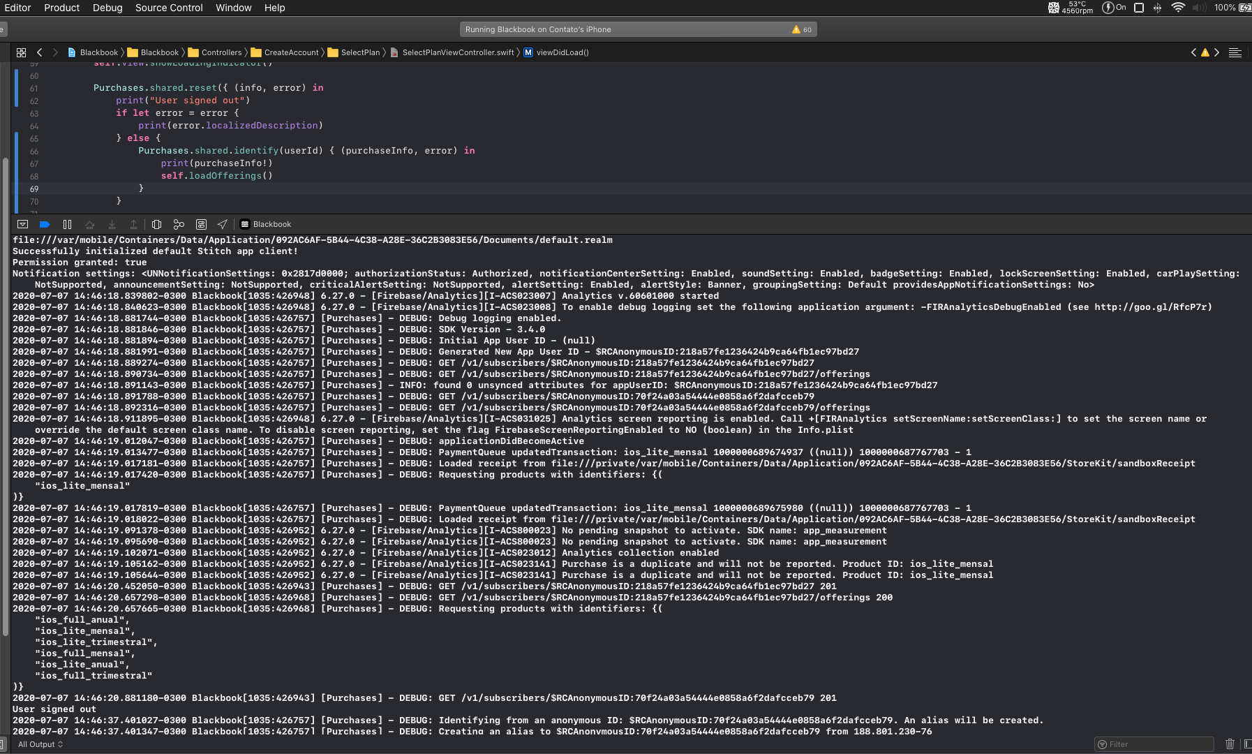The height and width of the screenshot is (754, 1252).
Task: Click the back navigation arrow above the editor
Action: [x=40, y=52]
